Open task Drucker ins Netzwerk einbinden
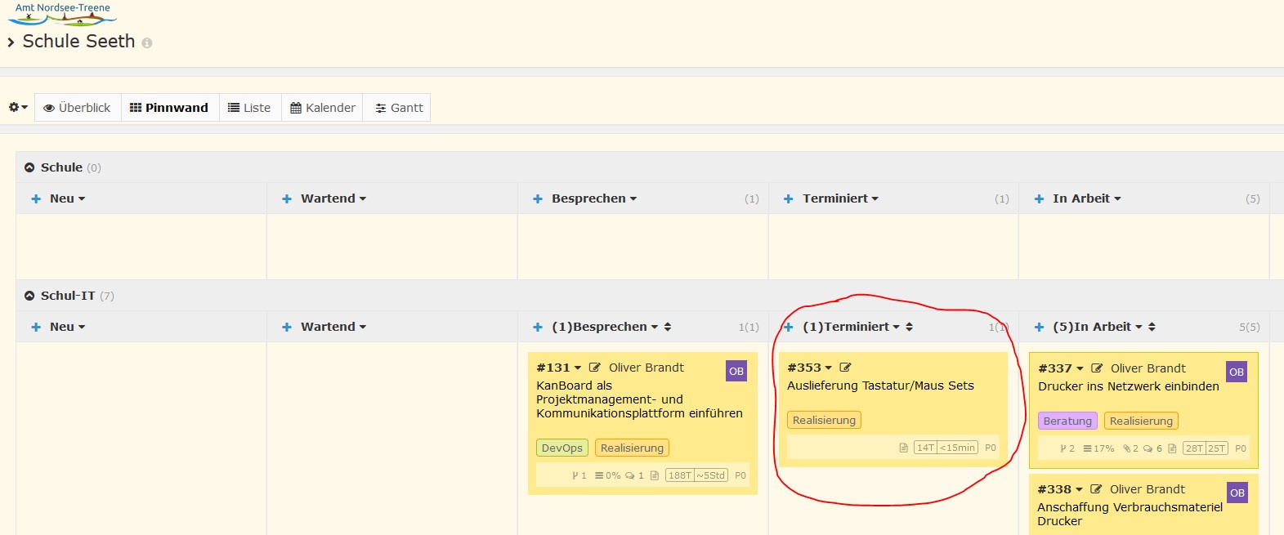The height and width of the screenshot is (535, 1284). click(1128, 386)
